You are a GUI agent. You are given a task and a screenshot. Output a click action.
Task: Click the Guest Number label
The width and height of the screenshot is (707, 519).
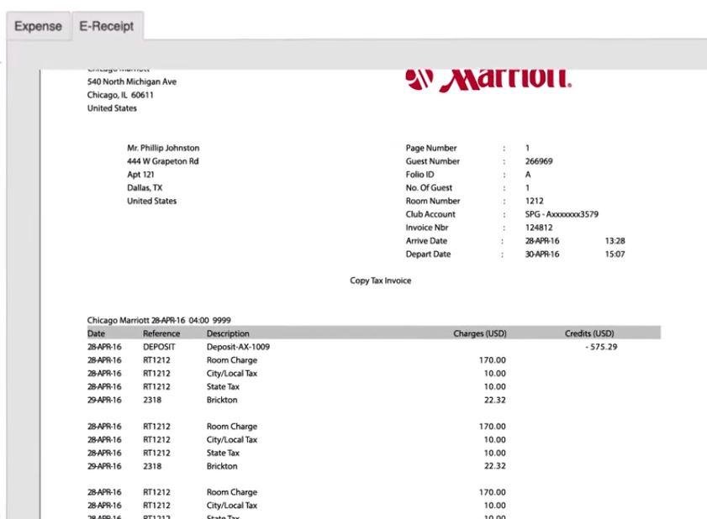pyautogui.click(x=432, y=161)
